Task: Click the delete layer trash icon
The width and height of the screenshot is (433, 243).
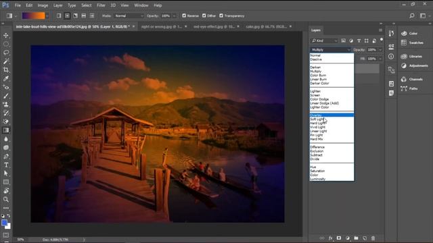Action: coord(373,238)
